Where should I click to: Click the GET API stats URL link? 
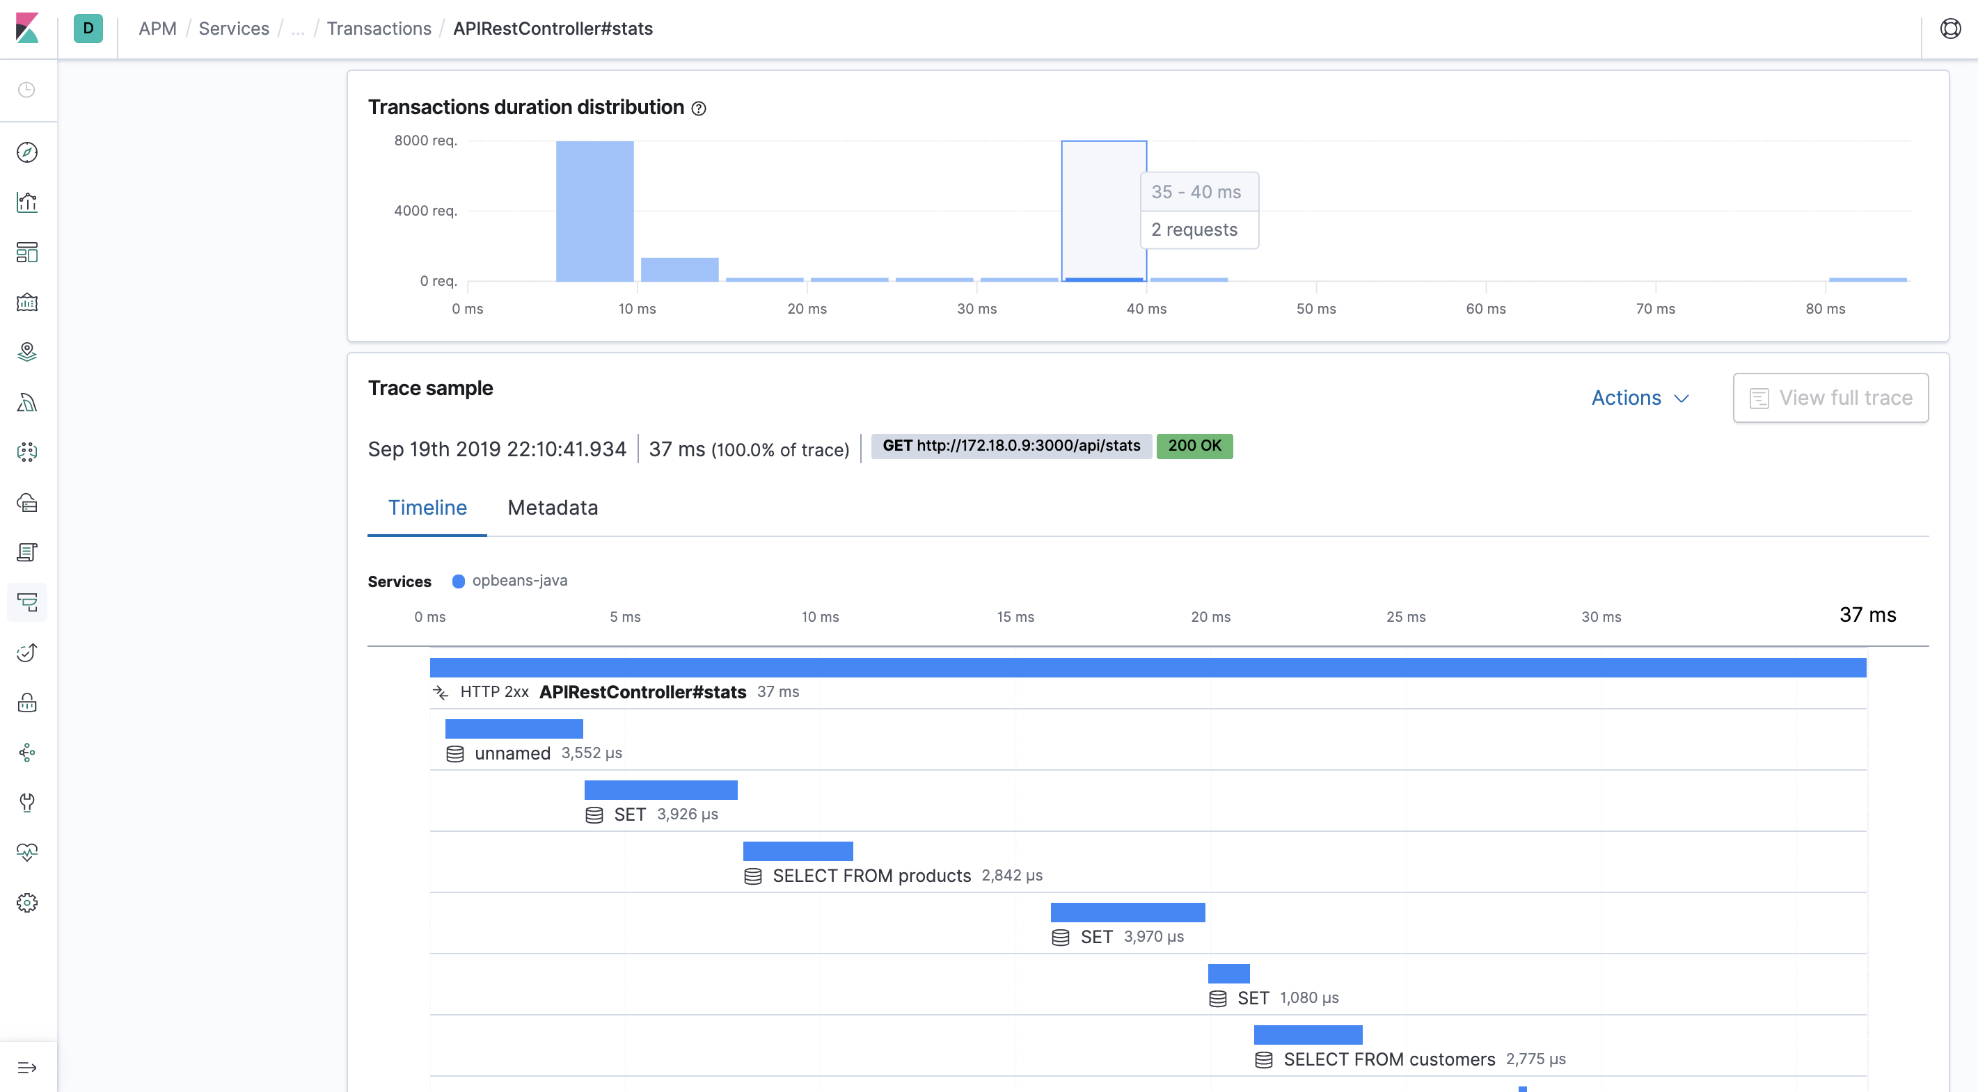[1011, 445]
